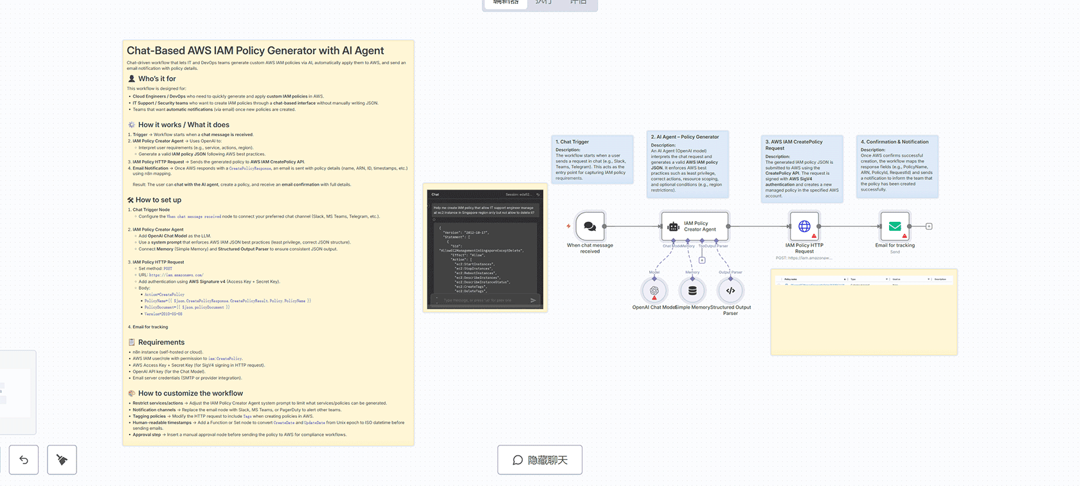This screenshot has width=1080, height=486.
Task: Open the 执行 tab
Action: click(x=544, y=3)
